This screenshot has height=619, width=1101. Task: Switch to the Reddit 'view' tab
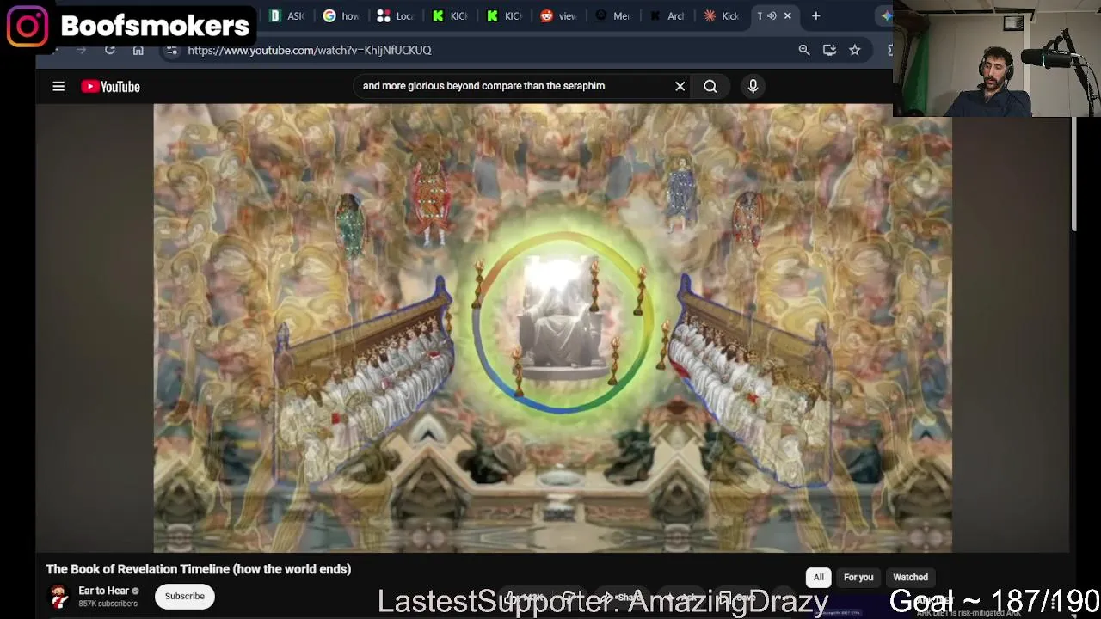click(x=558, y=15)
